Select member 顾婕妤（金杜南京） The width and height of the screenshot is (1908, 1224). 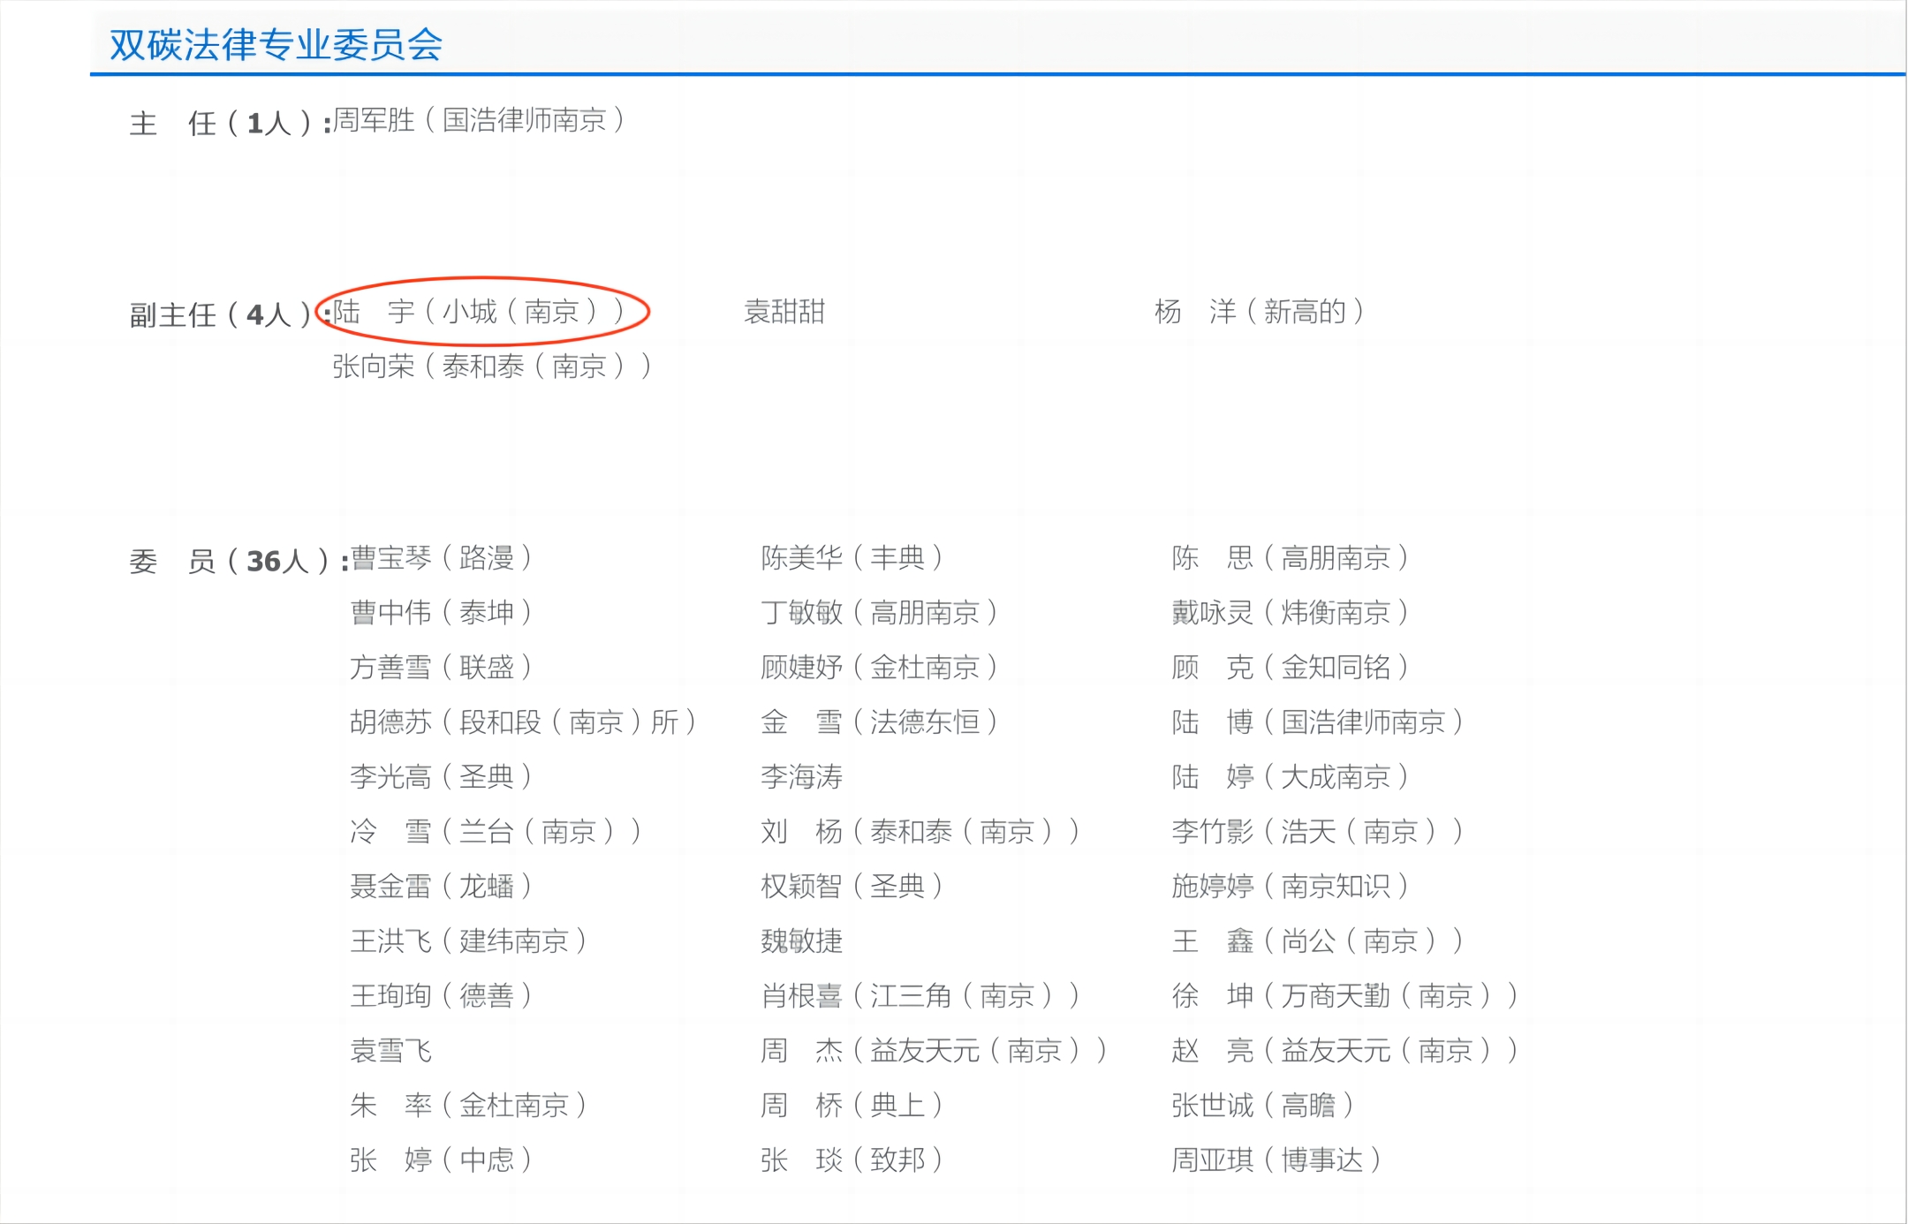[880, 668]
